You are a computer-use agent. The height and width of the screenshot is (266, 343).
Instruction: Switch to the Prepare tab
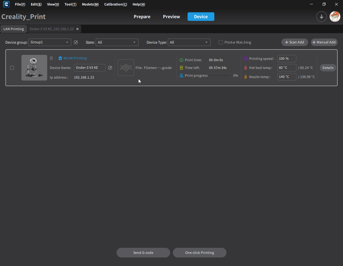(142, 17)
